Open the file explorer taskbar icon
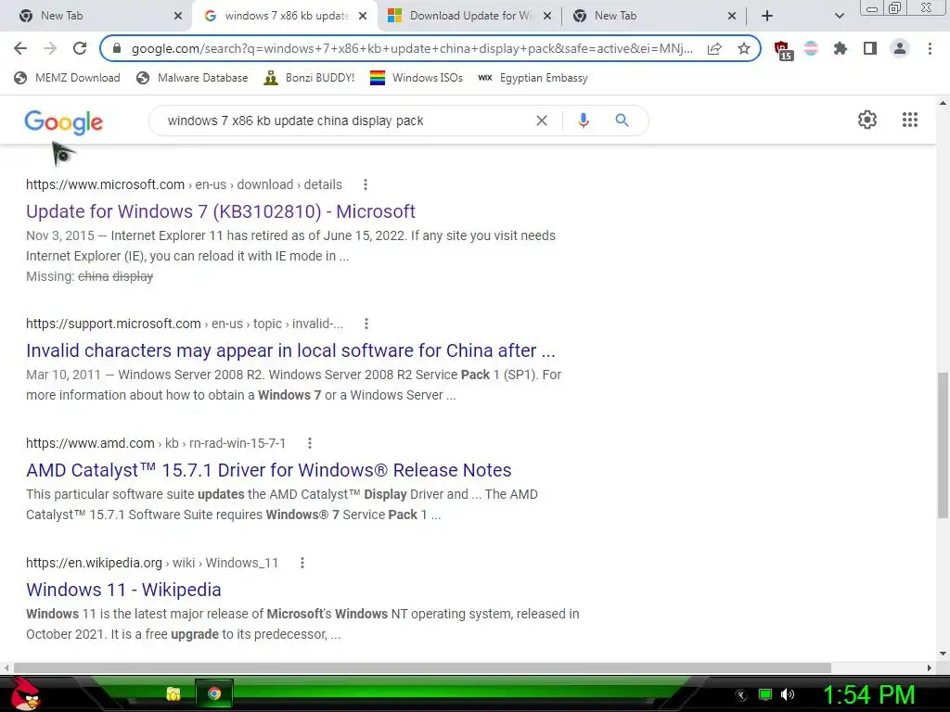This screenshot has width=950, height=712. 173,693
